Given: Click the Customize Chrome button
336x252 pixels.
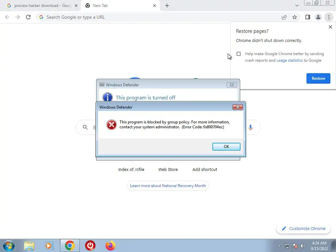Looking at the screenshot, I should pos(303,229).
